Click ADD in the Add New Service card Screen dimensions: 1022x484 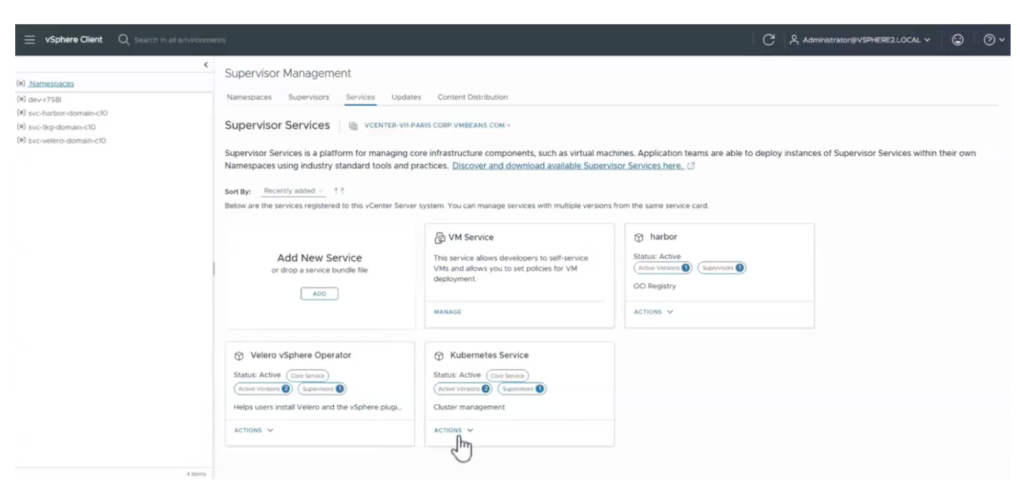[319, 294]
